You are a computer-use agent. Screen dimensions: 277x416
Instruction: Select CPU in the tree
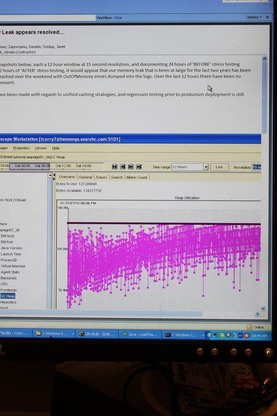[4, 284]
